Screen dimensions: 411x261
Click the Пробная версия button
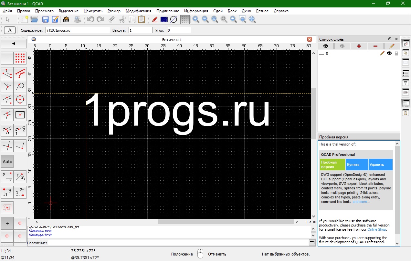pos(332,165)
